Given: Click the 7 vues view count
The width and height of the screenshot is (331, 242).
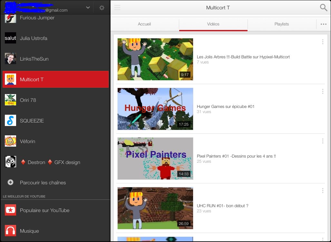Looking at the screenshot, I should pyautogui.click(x=203, y=62).
